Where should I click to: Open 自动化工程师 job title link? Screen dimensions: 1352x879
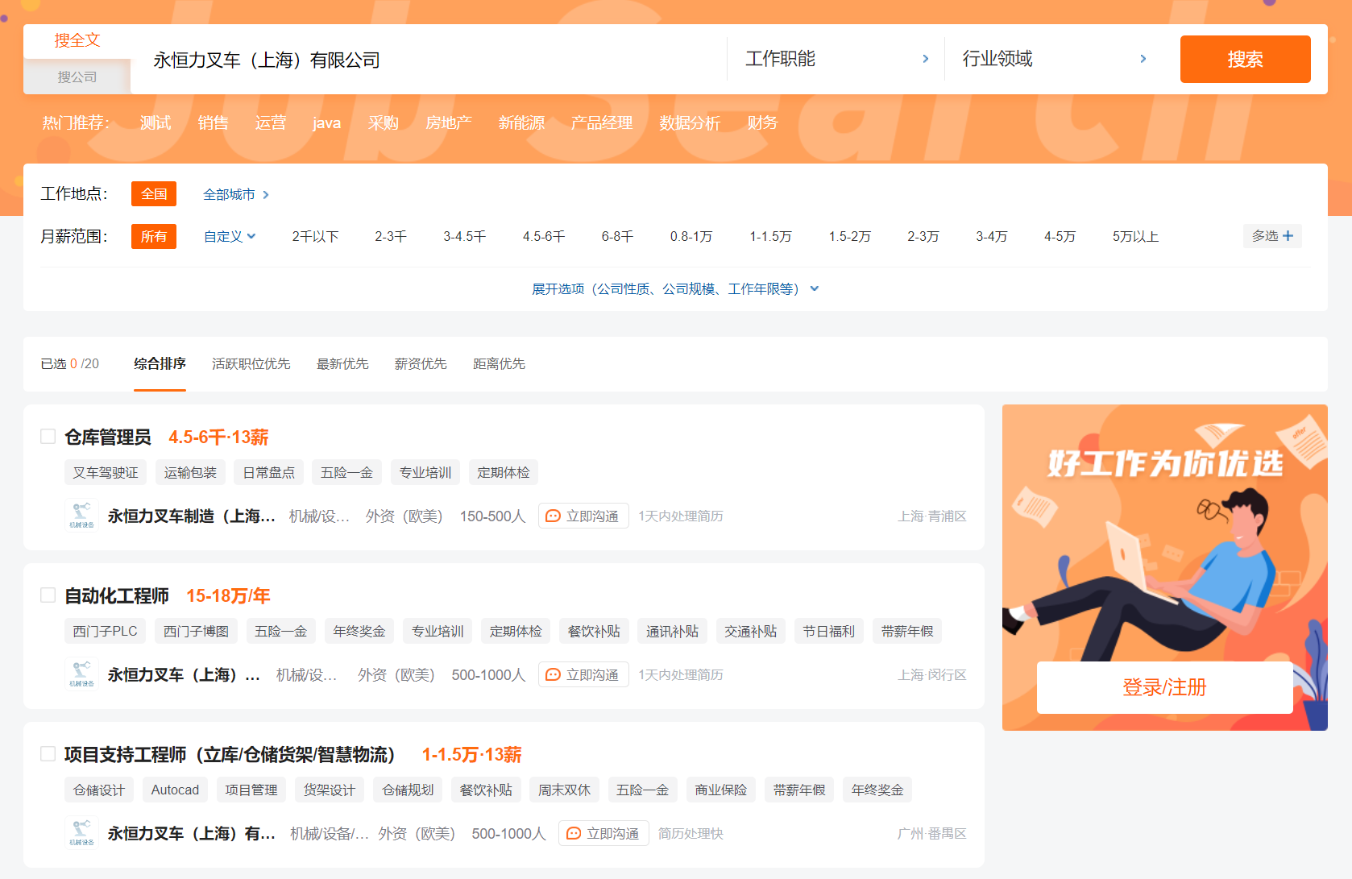[x=117, y=595]
